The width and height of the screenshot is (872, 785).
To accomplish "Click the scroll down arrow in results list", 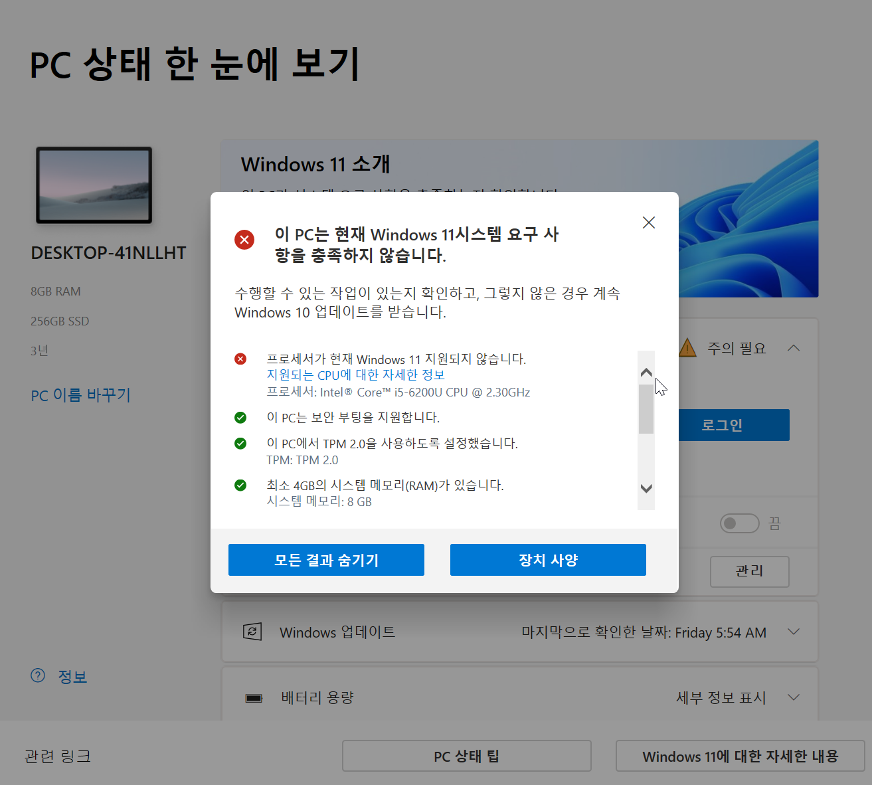I will coord(646,488).
